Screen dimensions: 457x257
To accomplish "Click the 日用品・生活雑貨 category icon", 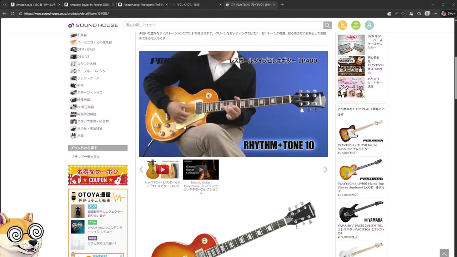I will point(73,128).
